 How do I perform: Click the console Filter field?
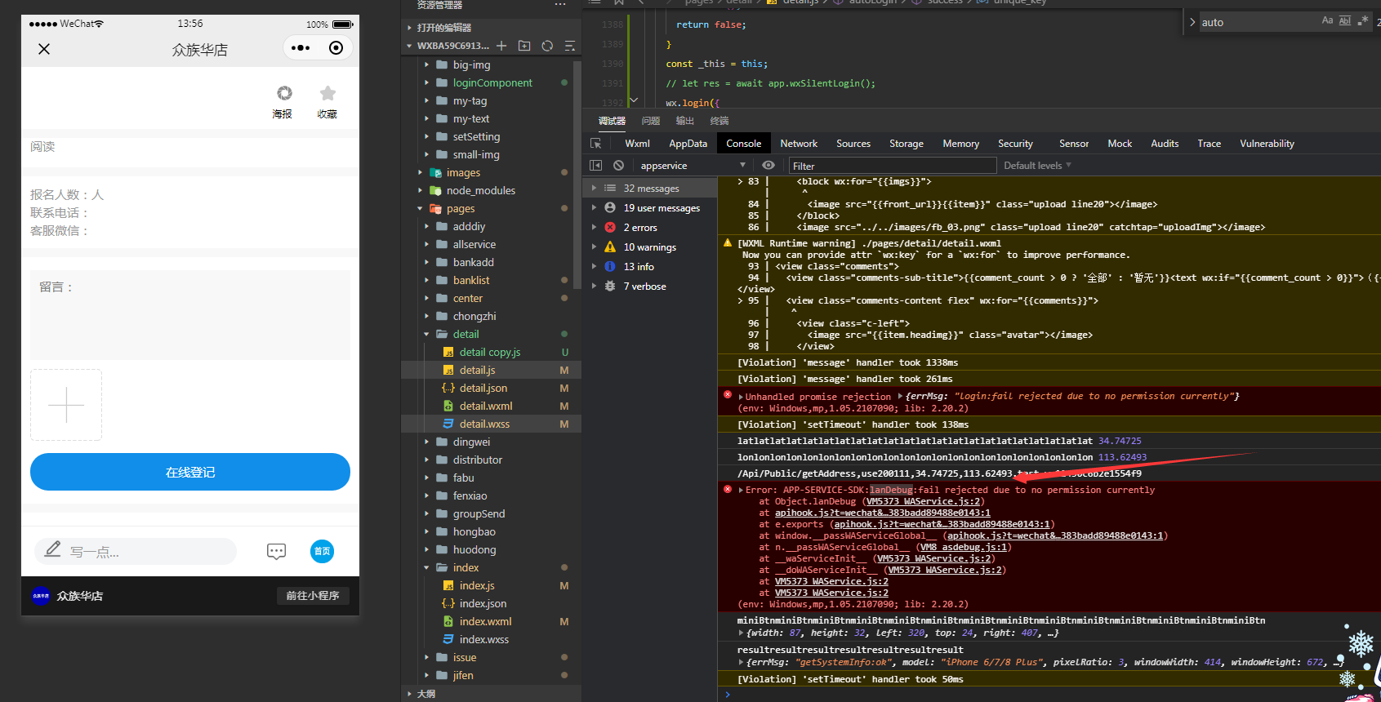(x=892, y=166)
